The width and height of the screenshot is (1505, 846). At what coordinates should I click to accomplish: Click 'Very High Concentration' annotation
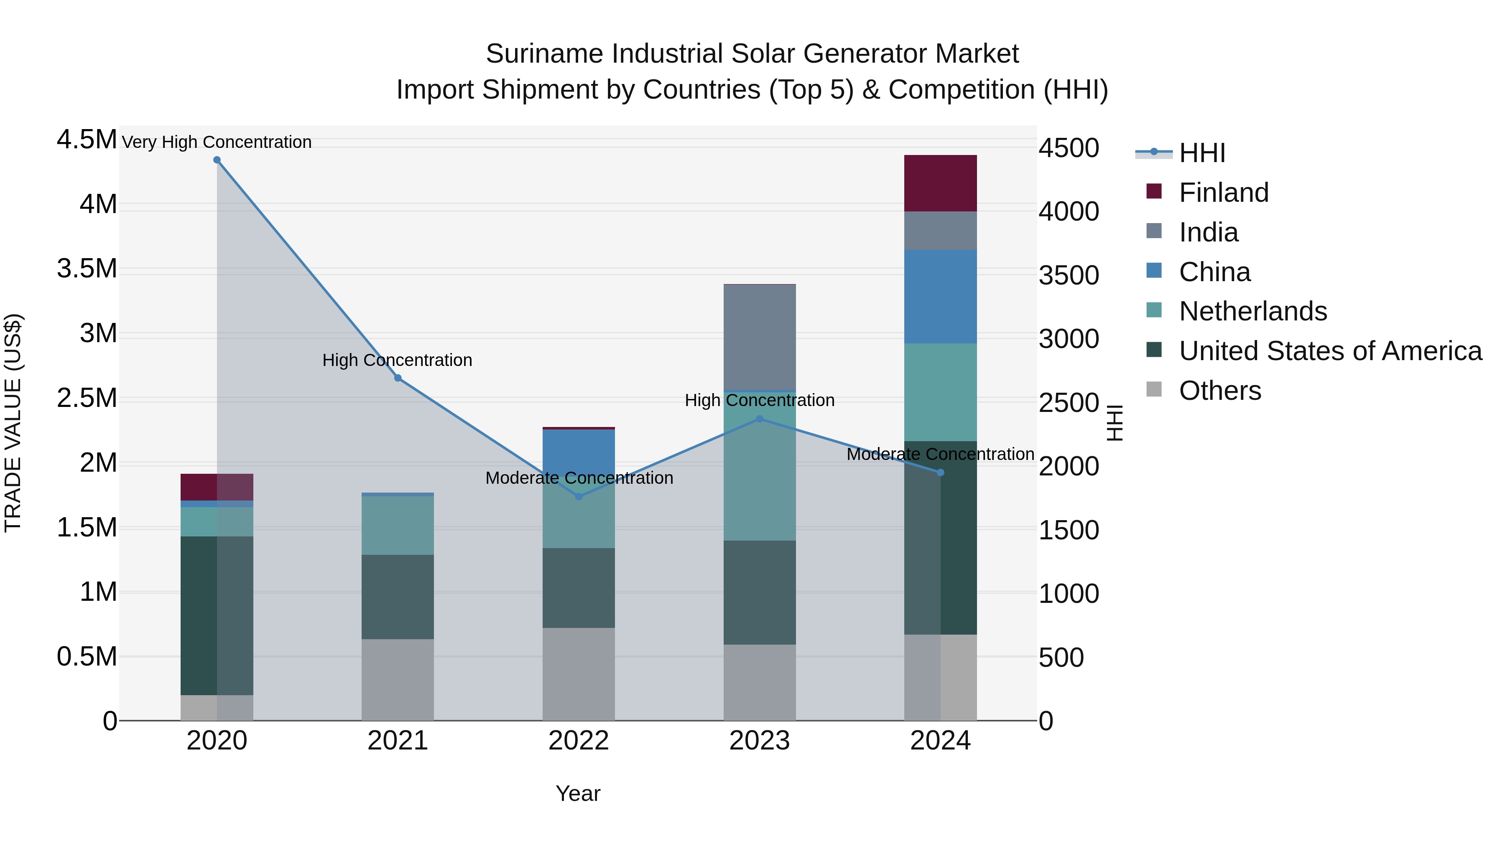pos(217,142)
